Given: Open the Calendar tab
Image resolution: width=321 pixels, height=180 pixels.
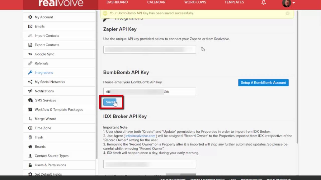Looking at the screenshot, I should click(x=156, y=2).
